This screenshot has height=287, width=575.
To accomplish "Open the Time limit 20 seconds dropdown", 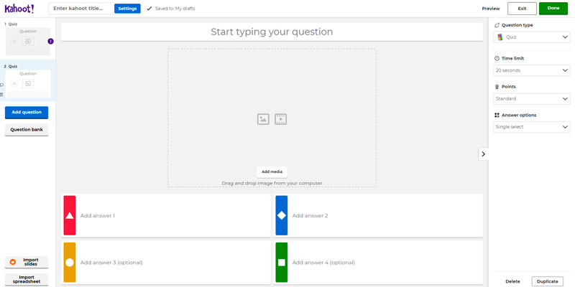I will [532, 70].
